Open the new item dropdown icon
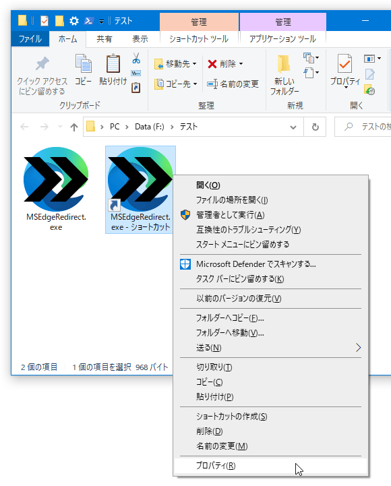The width and height of the screenshot is (391, 486). click(311, 58)
